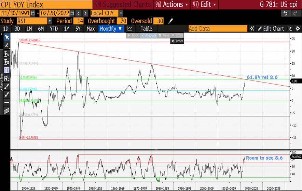Select the 1Y range tab
302x191 pixels.
tap(67, 29)
